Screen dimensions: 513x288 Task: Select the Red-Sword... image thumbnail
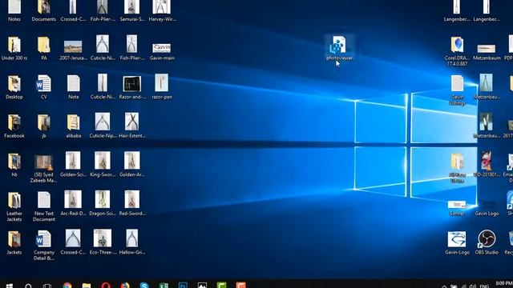click(132, 203)
